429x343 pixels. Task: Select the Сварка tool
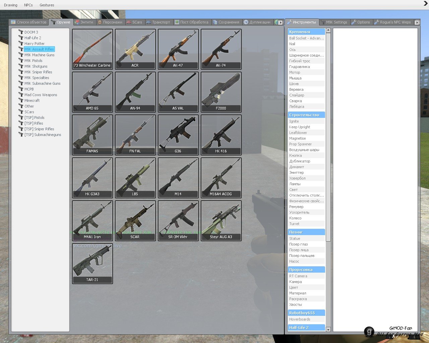(x=306, y=101)
